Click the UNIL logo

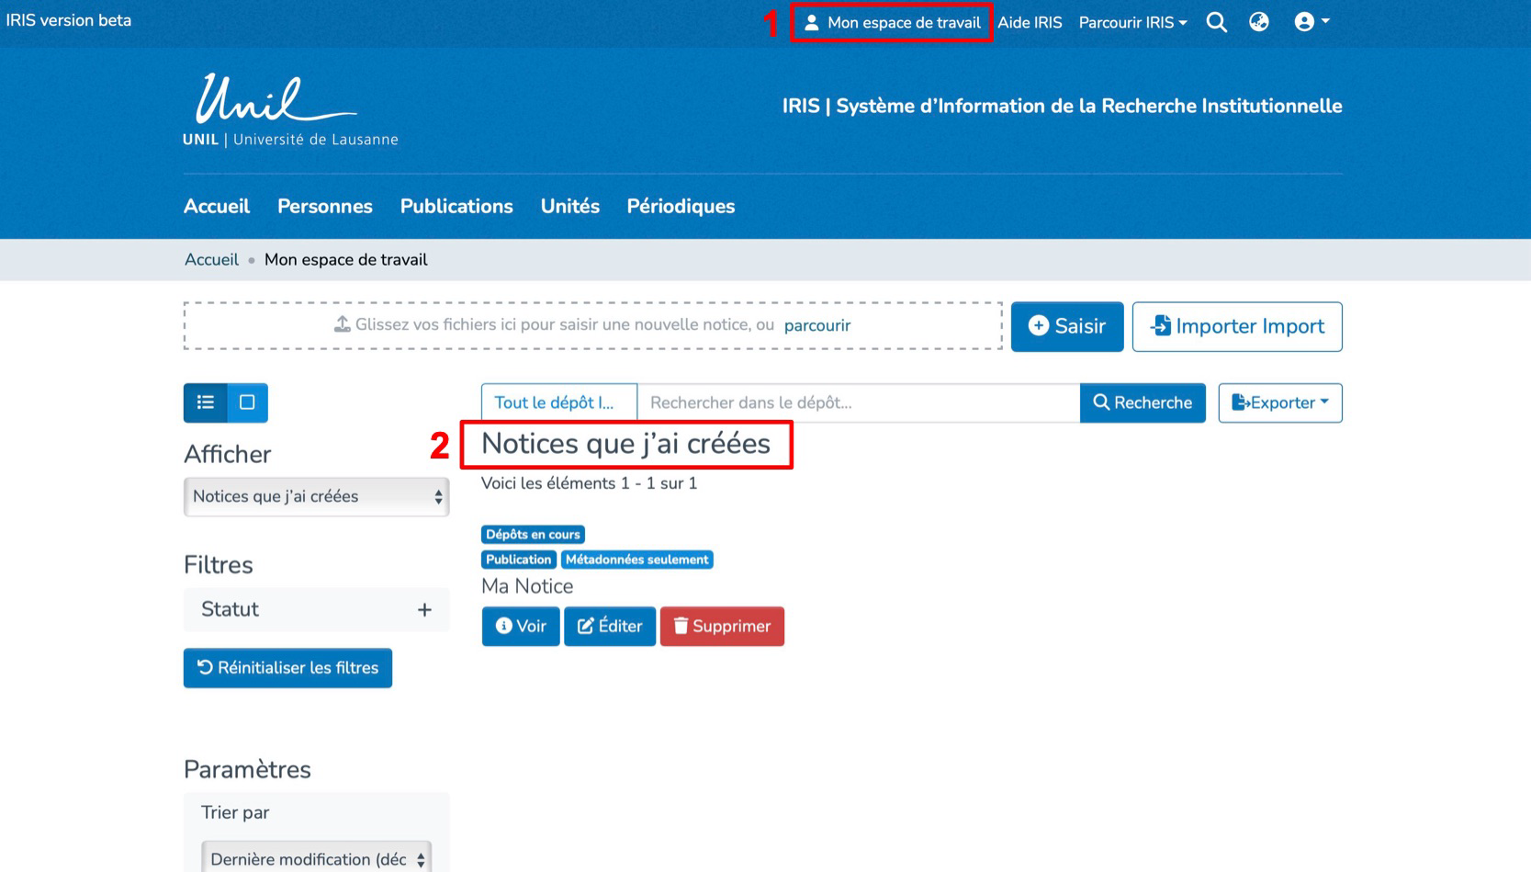coord(289,110)
